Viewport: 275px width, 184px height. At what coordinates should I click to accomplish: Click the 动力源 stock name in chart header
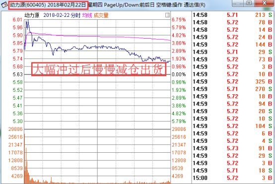tap(32, 15)
